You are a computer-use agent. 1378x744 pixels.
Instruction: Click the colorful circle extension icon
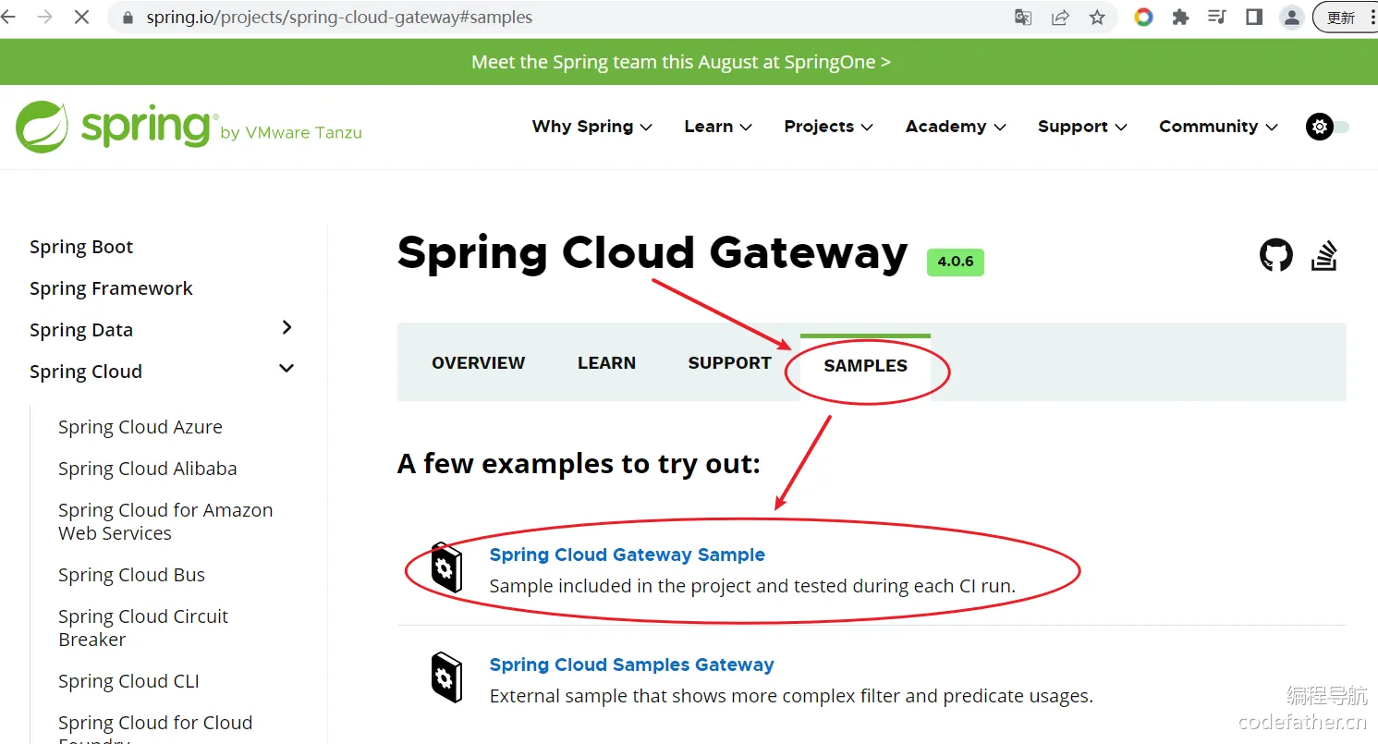pos(1143,18)
